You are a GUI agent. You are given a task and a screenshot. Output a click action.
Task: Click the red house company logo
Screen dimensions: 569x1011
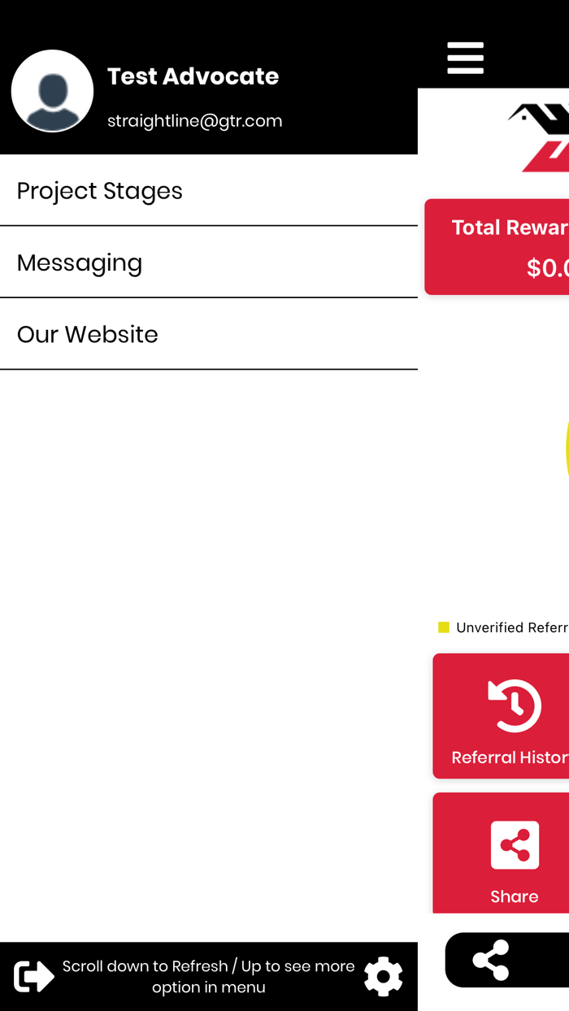tap(540, 137)
